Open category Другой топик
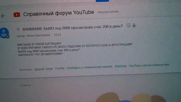The height and width of the screenshot is (102, 181). pos(44,69)
